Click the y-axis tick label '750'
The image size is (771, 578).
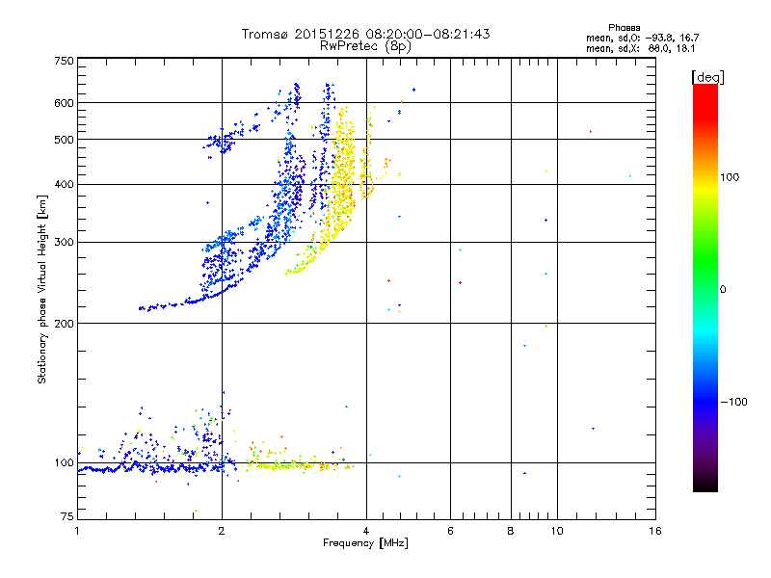65,61
